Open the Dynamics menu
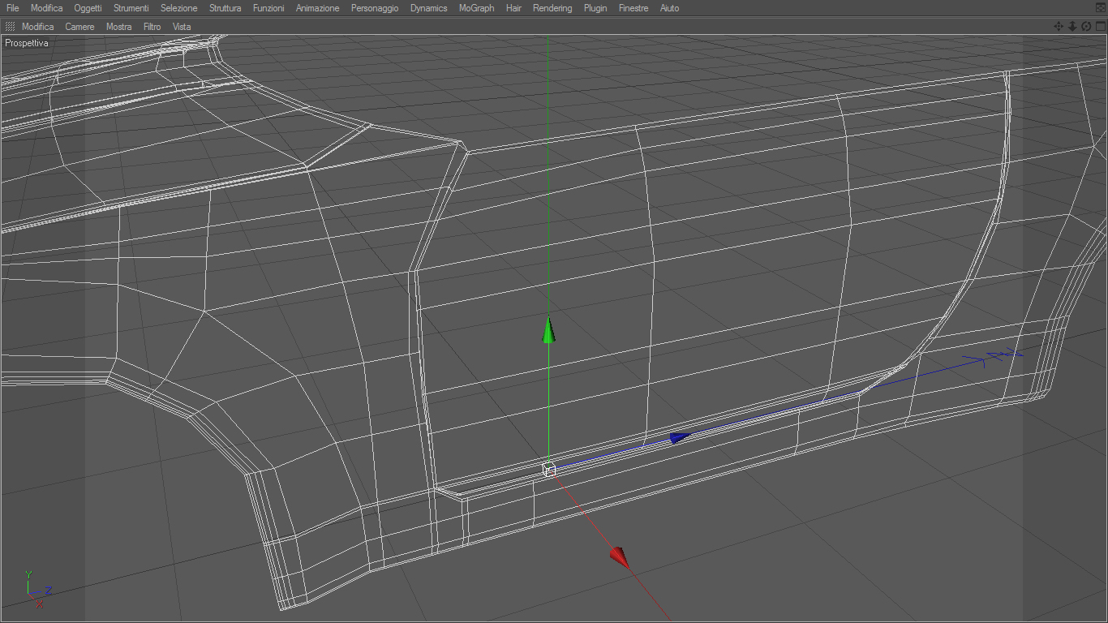 tap(429, 8)
